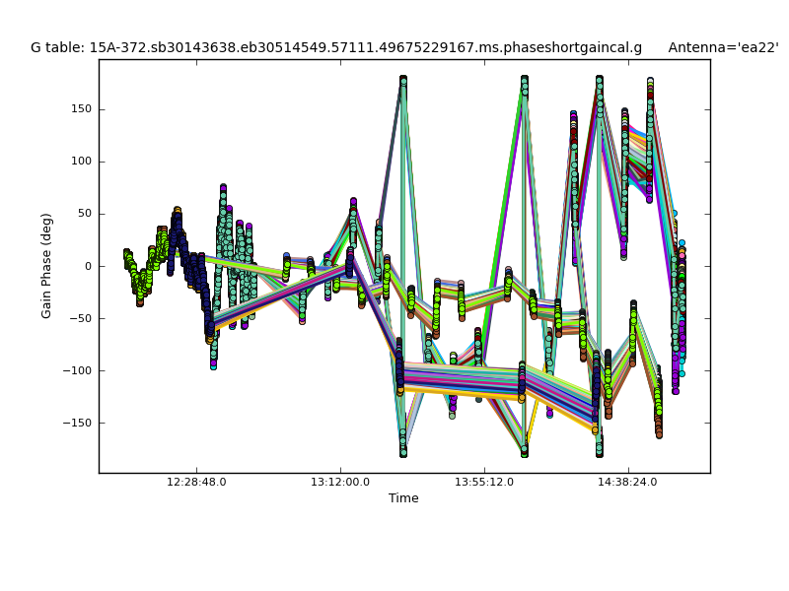
Task: Select the 12:28:48.0 time tick label
Action: [x=196, y=483]
